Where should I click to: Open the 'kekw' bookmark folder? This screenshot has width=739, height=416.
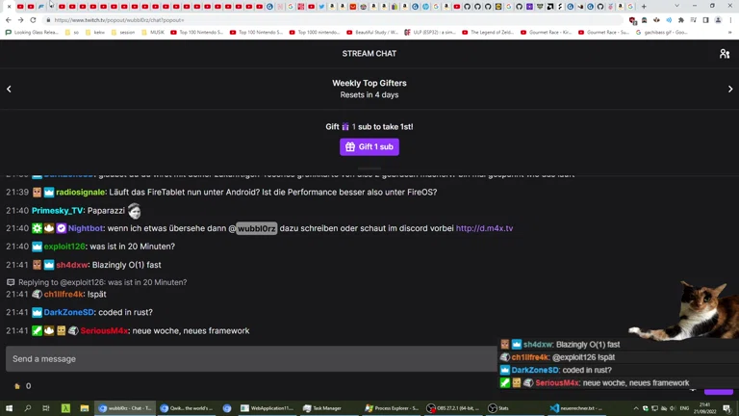click(95, 33)
